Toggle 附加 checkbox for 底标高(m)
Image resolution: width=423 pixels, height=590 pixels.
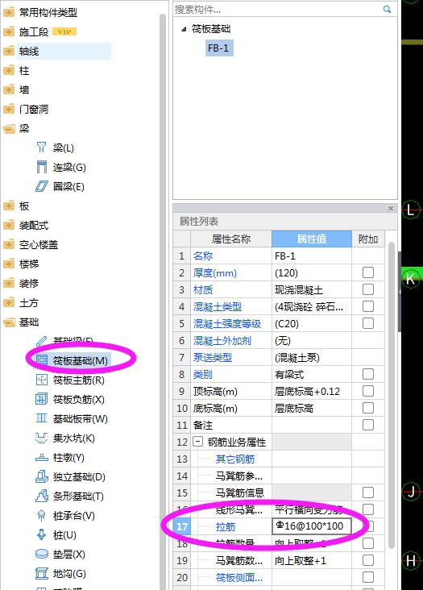pos(368,408)
